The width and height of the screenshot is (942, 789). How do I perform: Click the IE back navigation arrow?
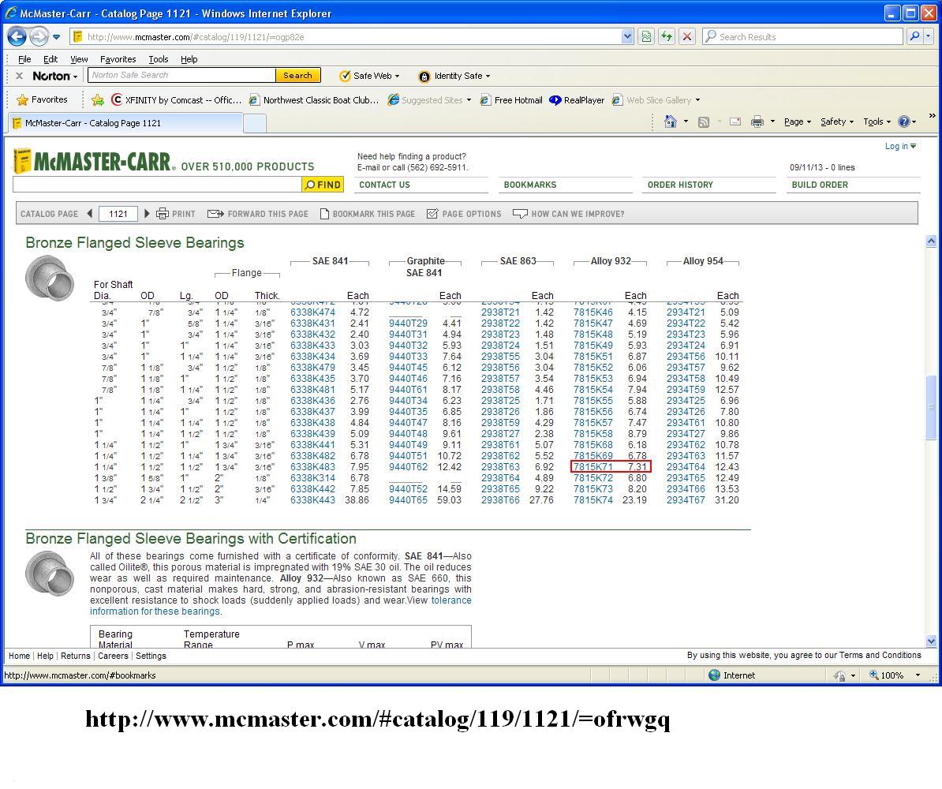(17, 36)
